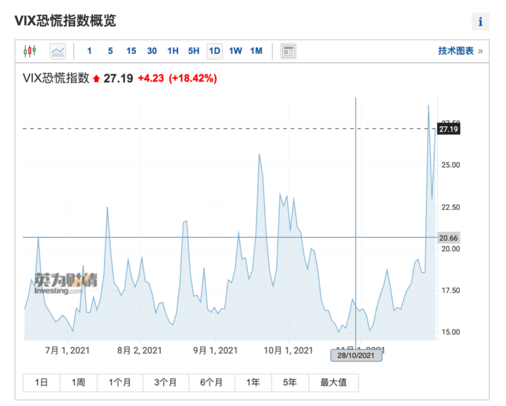Click the 28/10/2021 date marker
The image size is (506, 406).
coord(356,355)
